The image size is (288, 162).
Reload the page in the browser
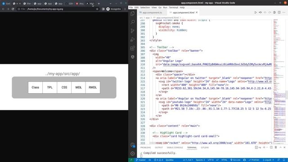pos(13,9)
